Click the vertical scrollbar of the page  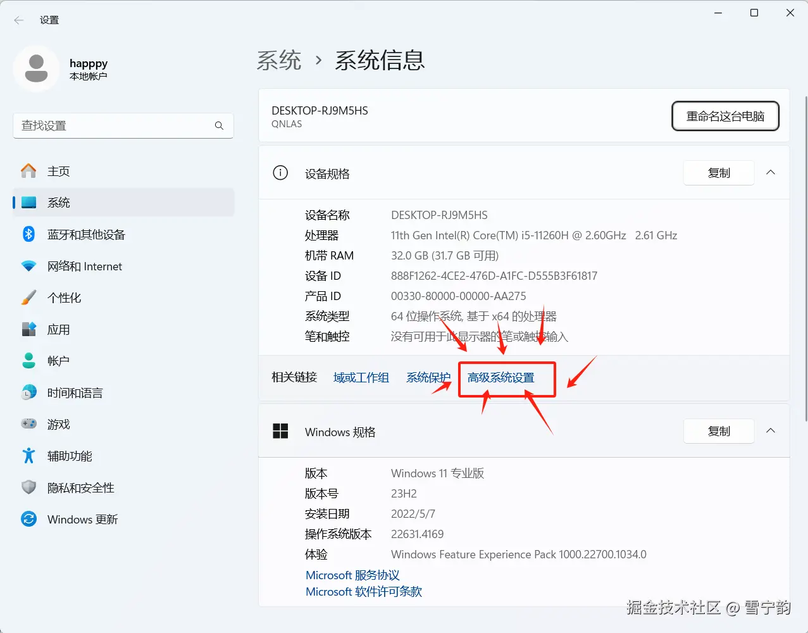(805, 258)
